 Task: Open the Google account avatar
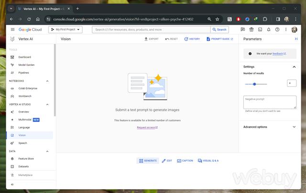[295, 30]
